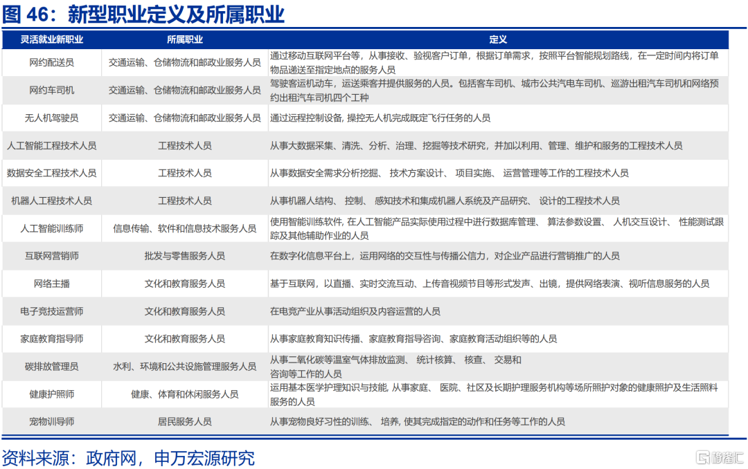748x469 pixels.
Task: Click 文化和教育服务人员 in 网络主播 row
Action: coord(185,284)
